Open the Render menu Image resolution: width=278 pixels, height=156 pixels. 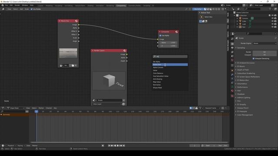click(x=17, y=5)
